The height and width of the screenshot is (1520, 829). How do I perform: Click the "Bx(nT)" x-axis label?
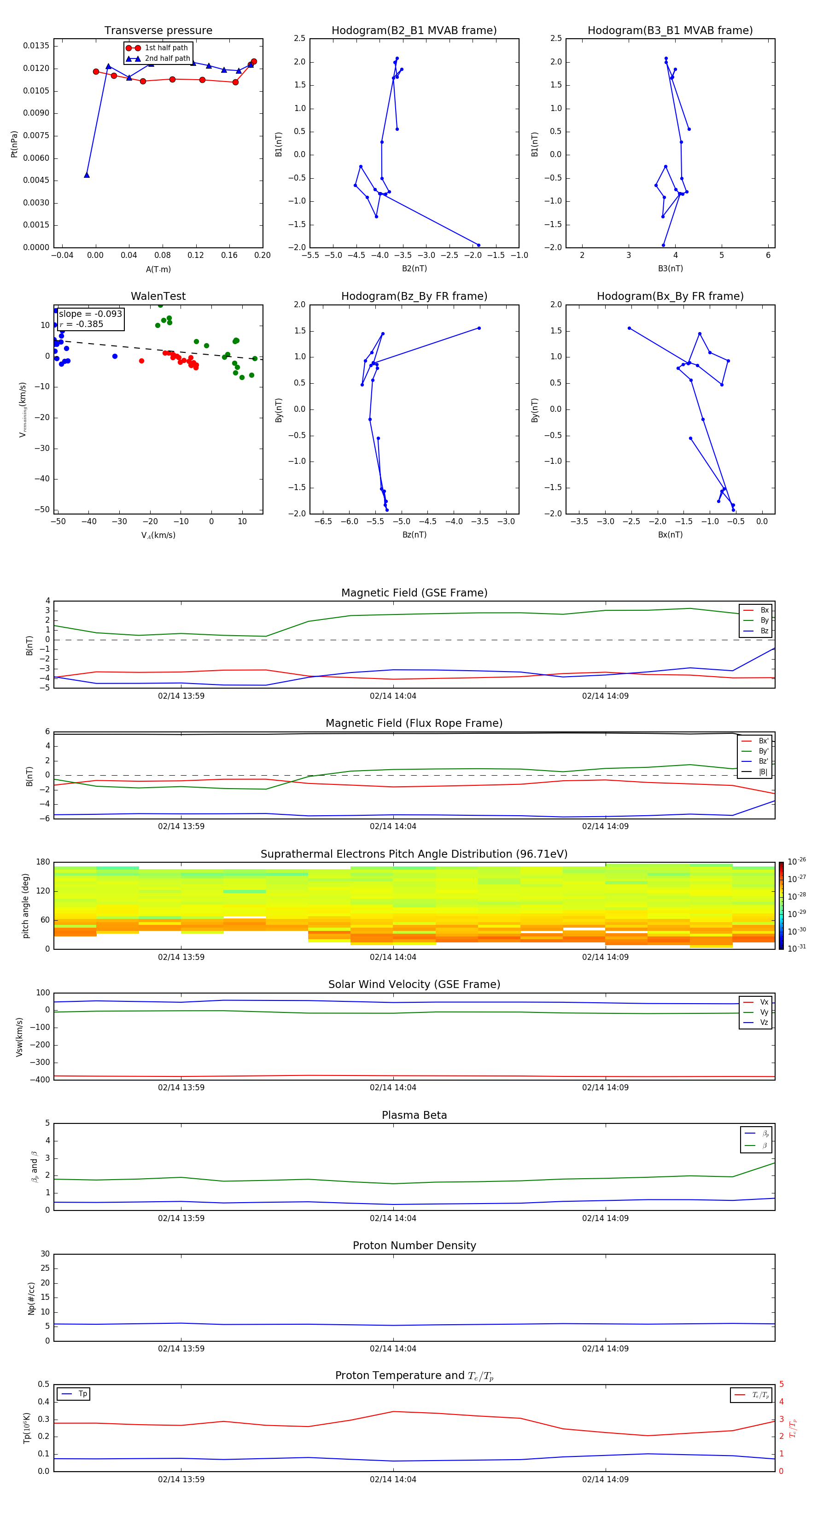[670, 535]
